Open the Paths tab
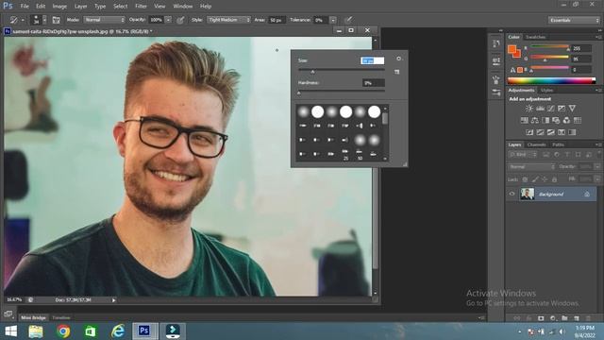604x340 pixels. coord(558,144)
